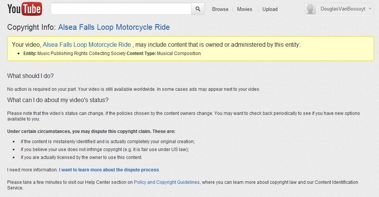Open the DouglasVanBossuyt account name

(x=343, y=9)
